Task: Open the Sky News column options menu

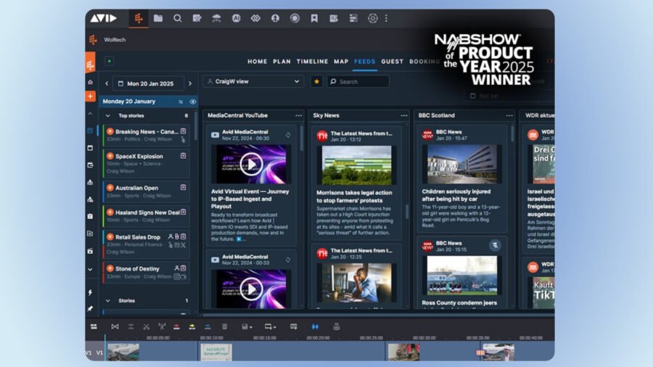Action: coord(404,115)
